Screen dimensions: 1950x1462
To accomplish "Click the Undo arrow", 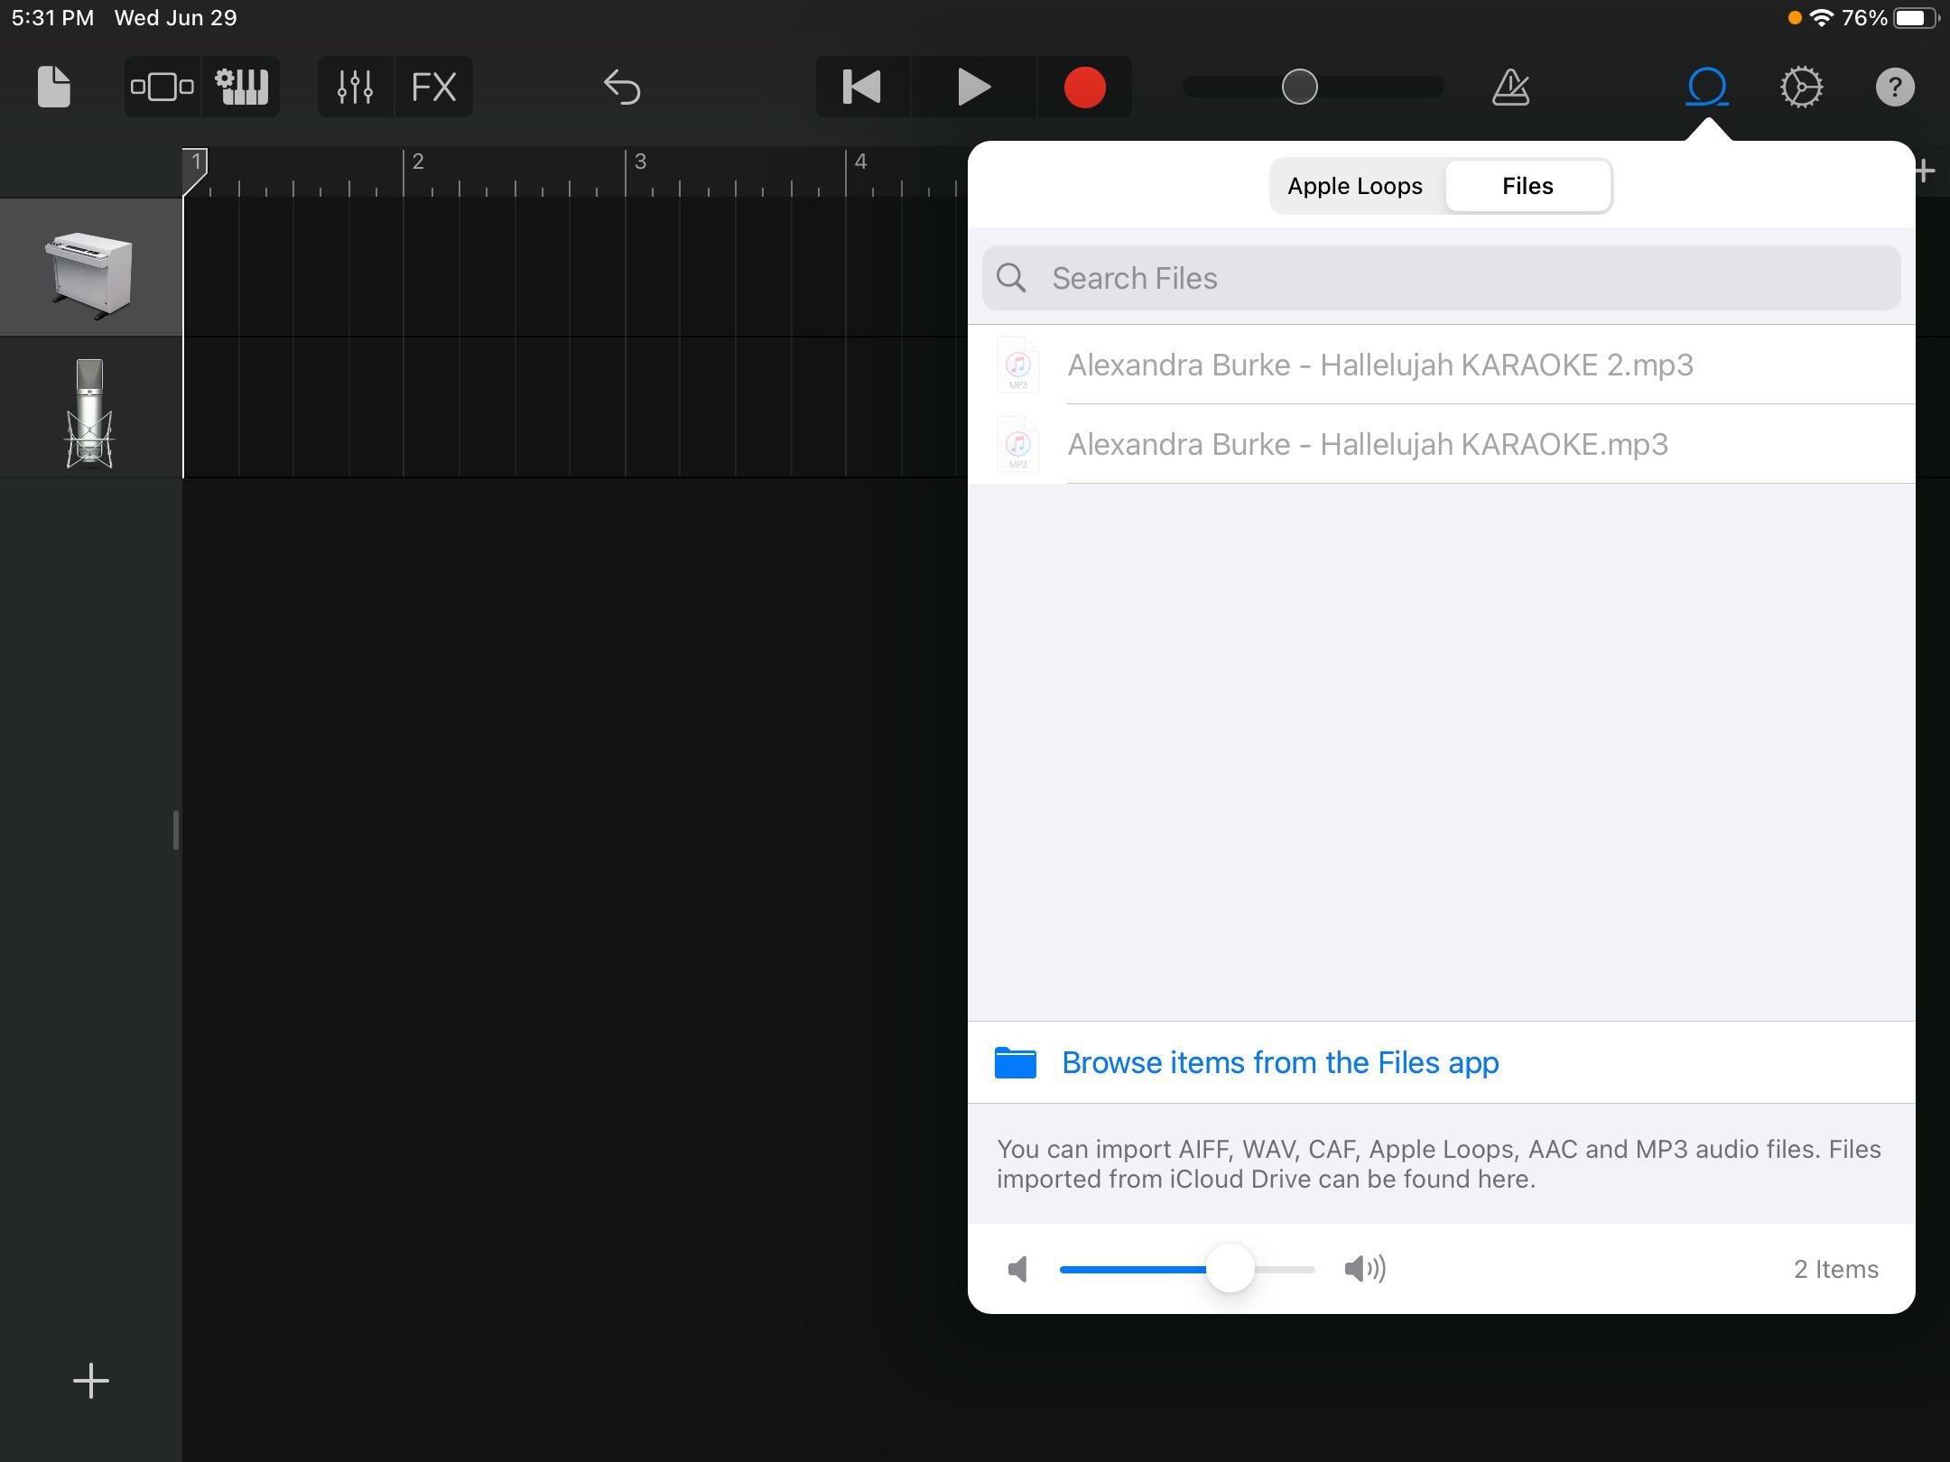I will [x=621, y=86].
